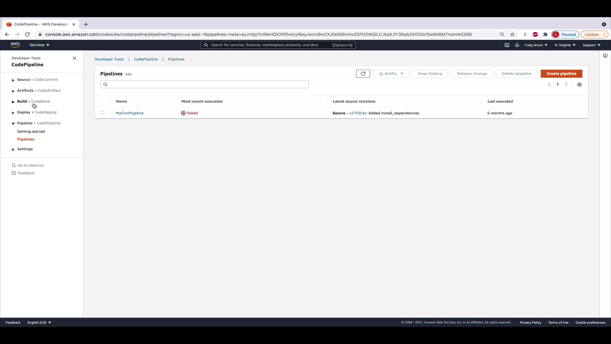Open the info panel icon at right edge
The height and width of the screenshot is (344, 611).
click(605, 56)
